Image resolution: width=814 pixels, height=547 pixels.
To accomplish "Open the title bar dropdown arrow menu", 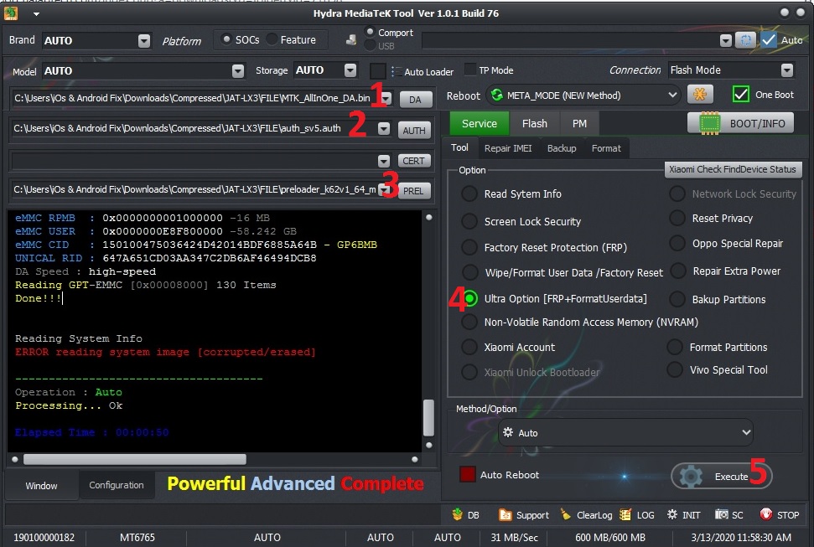I will (36, 14).
